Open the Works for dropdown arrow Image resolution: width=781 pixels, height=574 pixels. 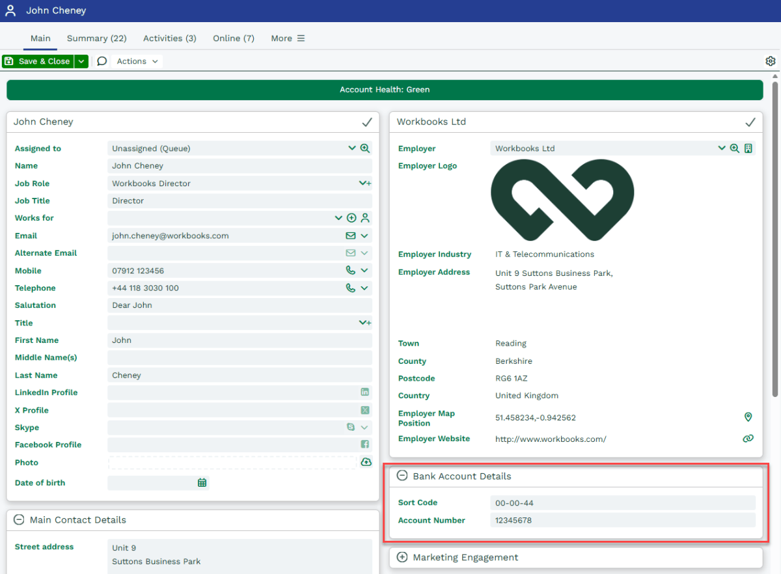338,218
